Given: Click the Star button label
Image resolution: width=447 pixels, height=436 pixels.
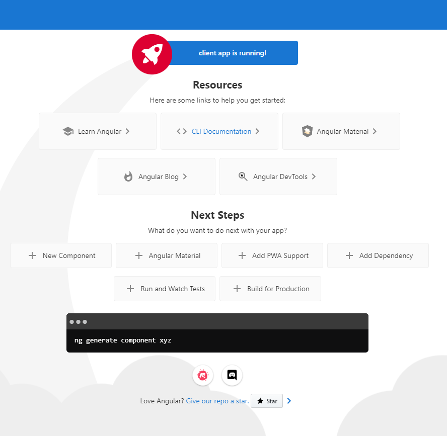Looking at the screenshot, I should 272,401.
